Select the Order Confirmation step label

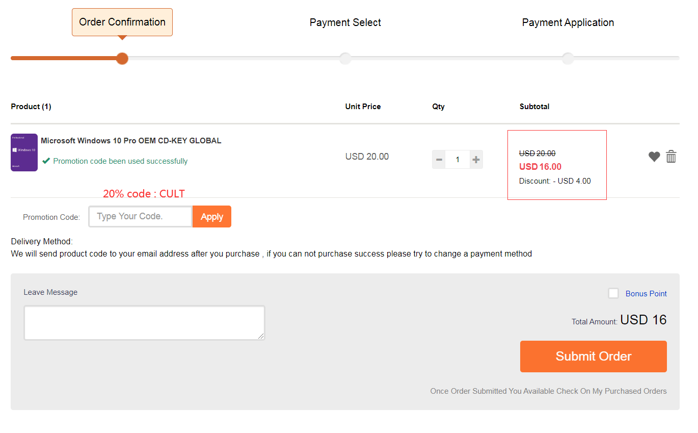pos(122,22)
